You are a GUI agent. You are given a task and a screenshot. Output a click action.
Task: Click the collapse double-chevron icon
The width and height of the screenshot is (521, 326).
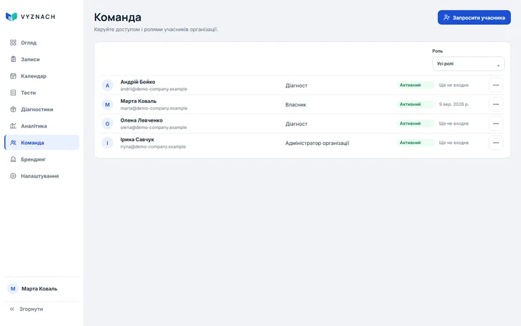click(12, 309)
